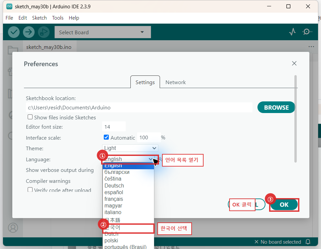
Task: Open the Serial Monitor icon
Action: 307,32
